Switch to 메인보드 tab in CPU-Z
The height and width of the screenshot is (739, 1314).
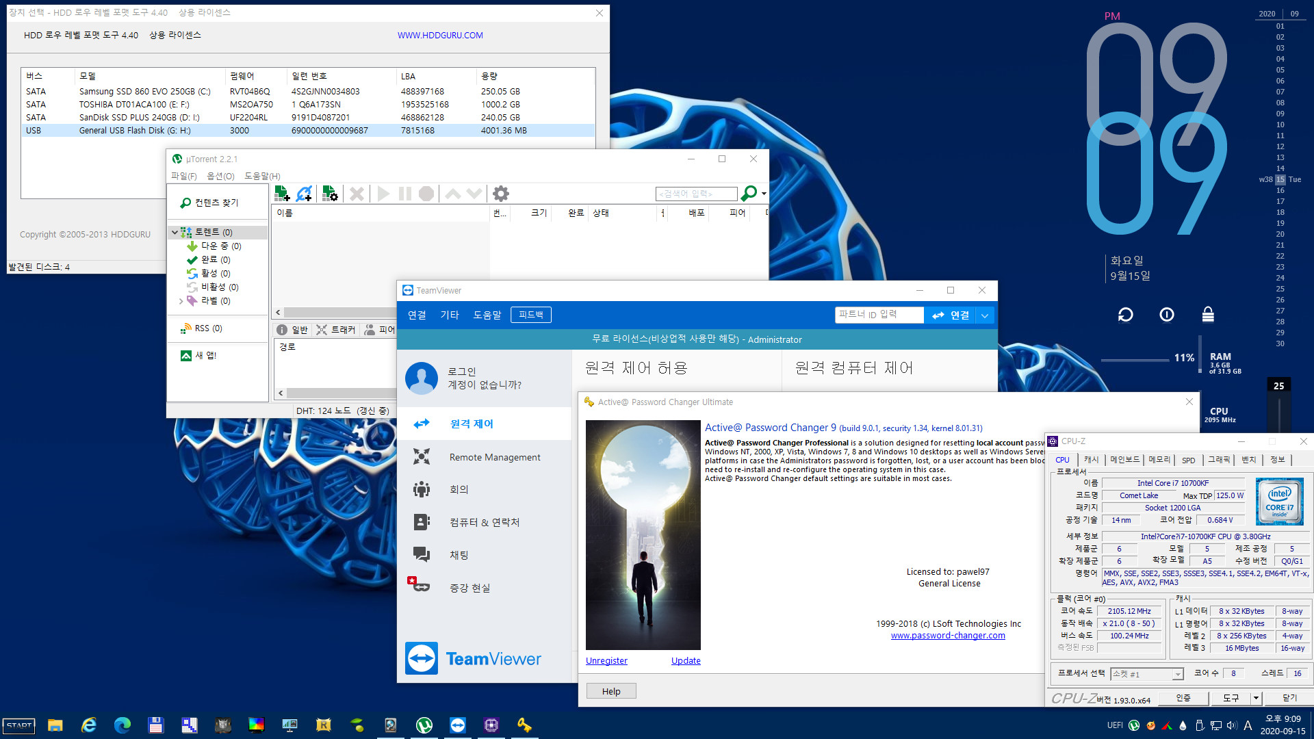pyautogui.click(x=1125, y=460)
